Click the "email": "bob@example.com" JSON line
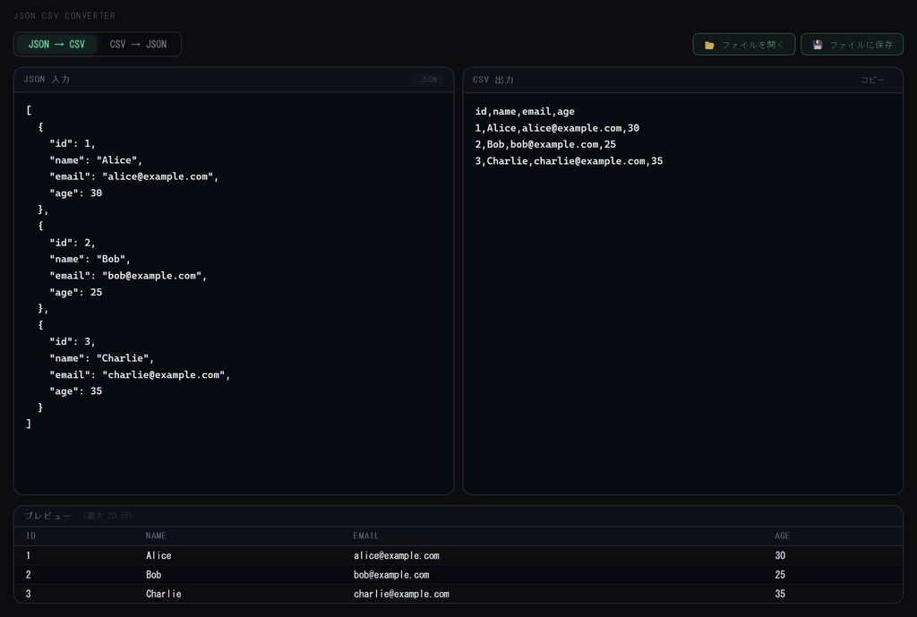The width and height of the screenshot is (917, 617). pos(128,276)
